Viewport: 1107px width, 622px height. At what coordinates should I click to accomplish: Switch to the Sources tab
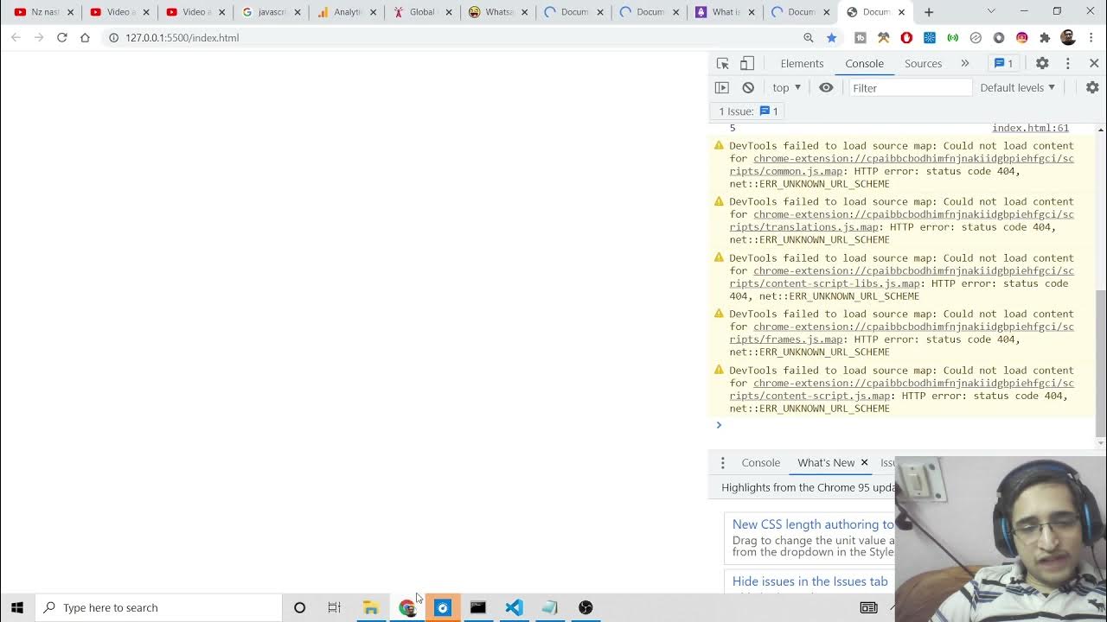pyautogui.click(x=923, y=63)
